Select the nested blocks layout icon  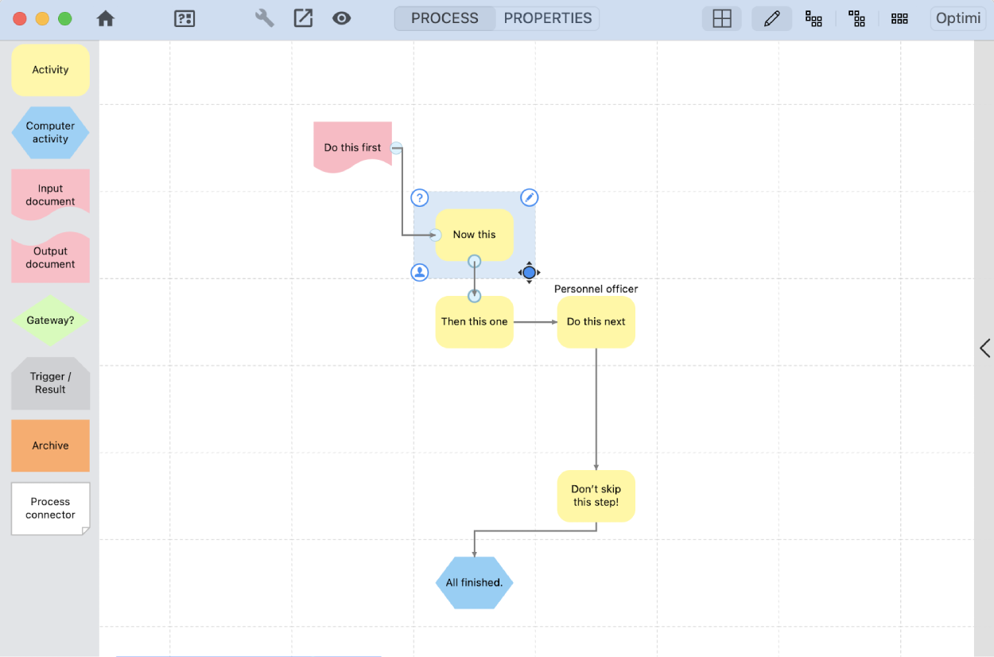(856, 19)
